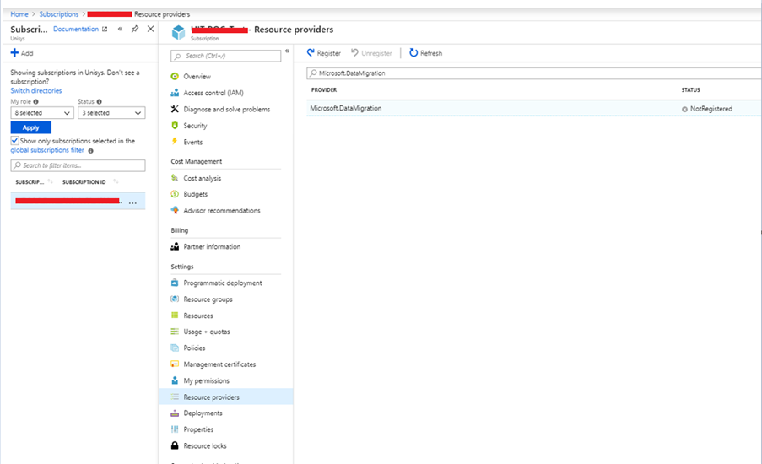Toggle Show only subscriptions selected checkbox
The height and width of the screenshot is (464, 762).
(x=14, y=140)
